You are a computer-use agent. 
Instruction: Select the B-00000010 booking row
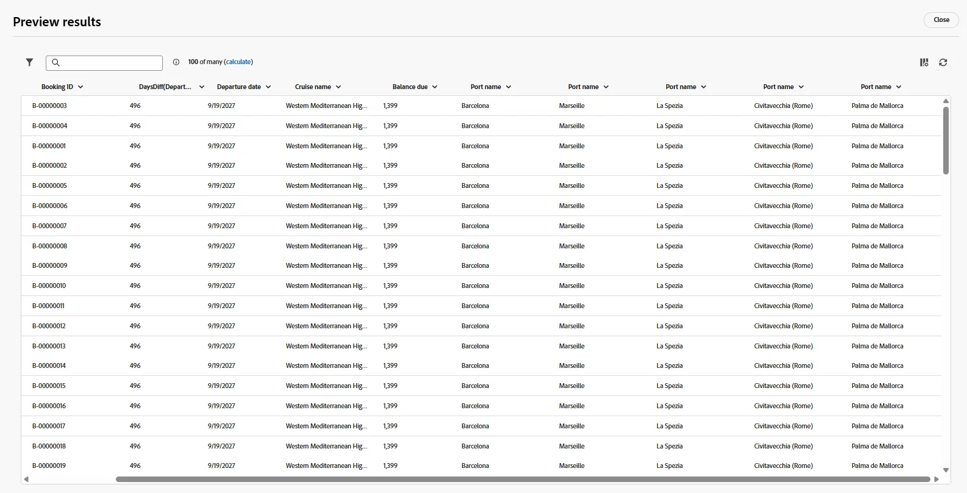coord(482,286)
